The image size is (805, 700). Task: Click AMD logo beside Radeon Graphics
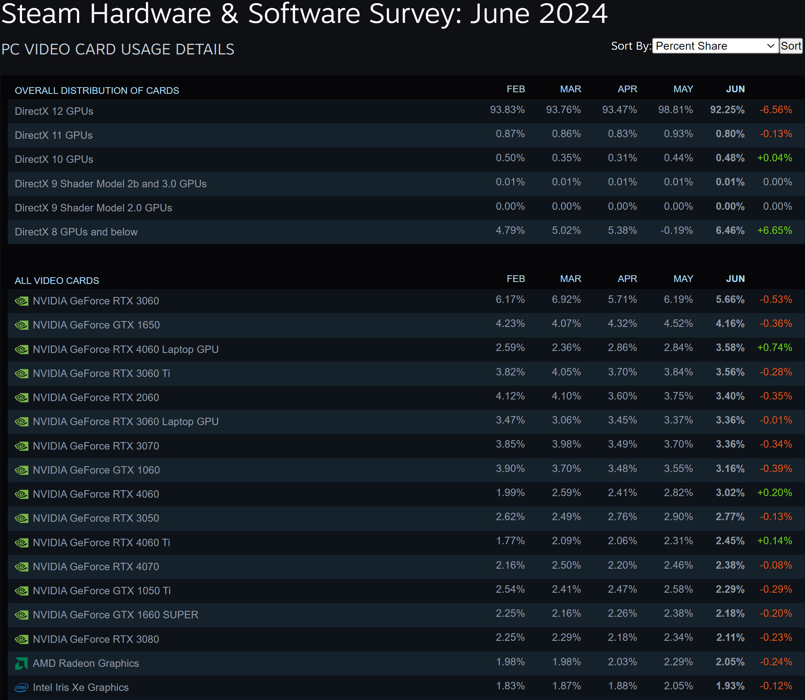click(x=22, y=664)
